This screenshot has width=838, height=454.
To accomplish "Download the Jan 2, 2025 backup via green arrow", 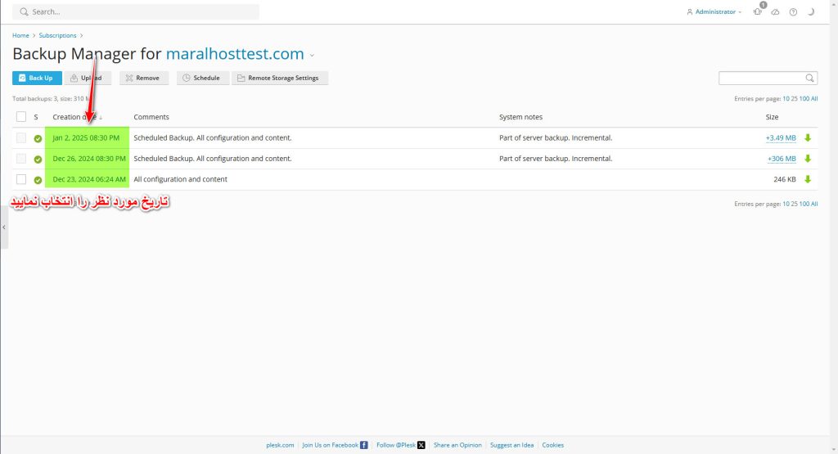I will coord(808,137).
